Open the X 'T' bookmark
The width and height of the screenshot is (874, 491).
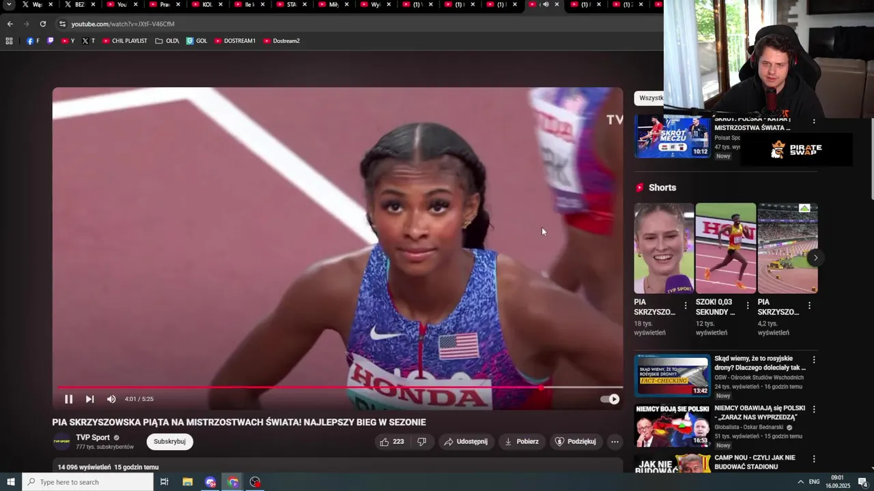(x=88, y=41)
